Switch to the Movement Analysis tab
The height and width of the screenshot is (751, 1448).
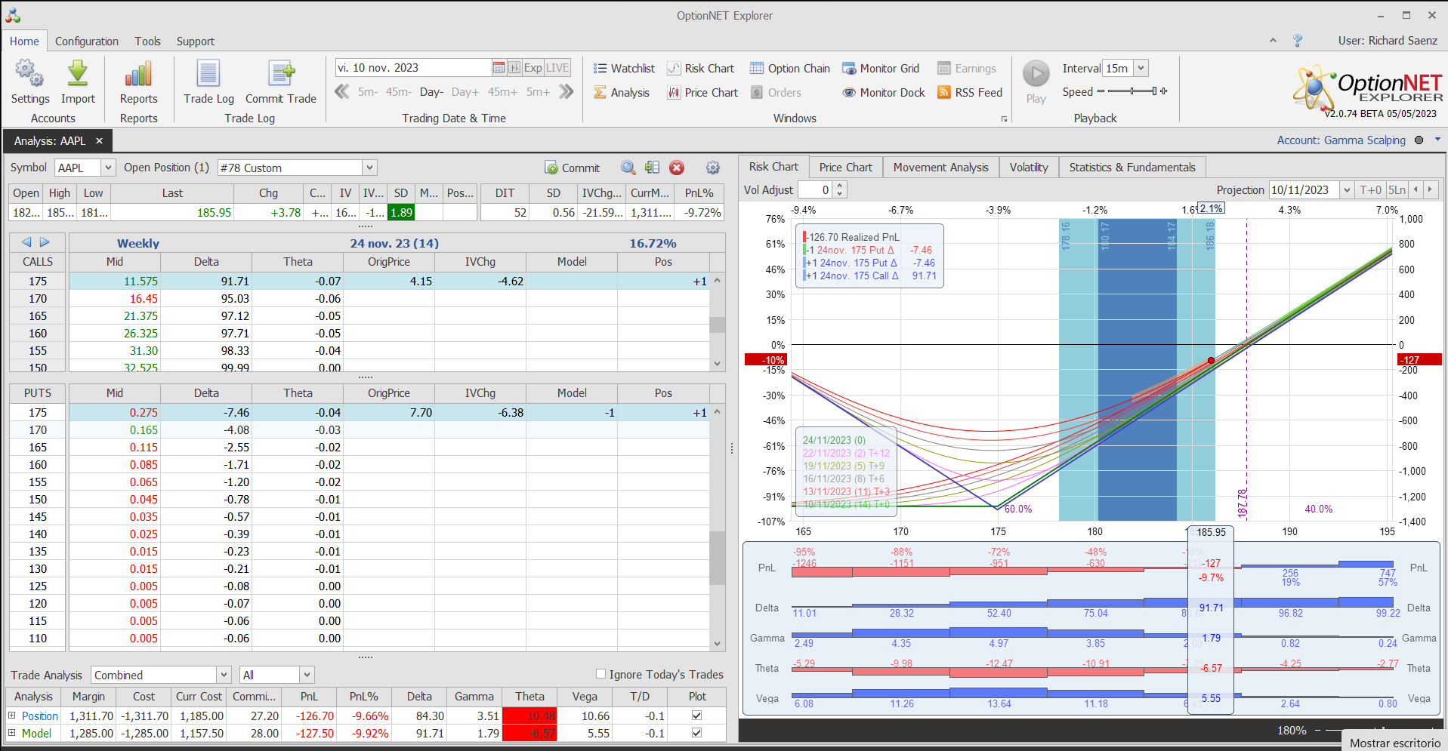click(x=940, y=168)
